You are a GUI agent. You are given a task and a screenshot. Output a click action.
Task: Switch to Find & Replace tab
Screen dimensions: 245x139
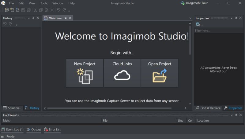(208, 108)
